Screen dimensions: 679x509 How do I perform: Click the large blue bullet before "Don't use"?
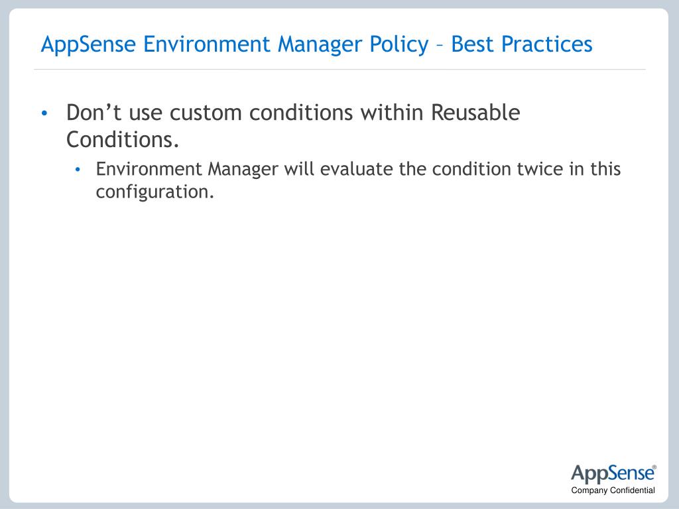(x=44, y=113)
